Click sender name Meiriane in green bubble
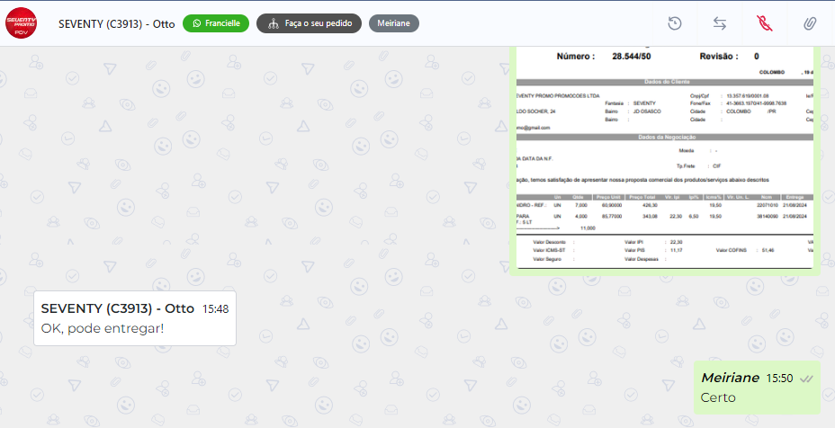This screenshot has height=428, width=835. click(730, 379)
